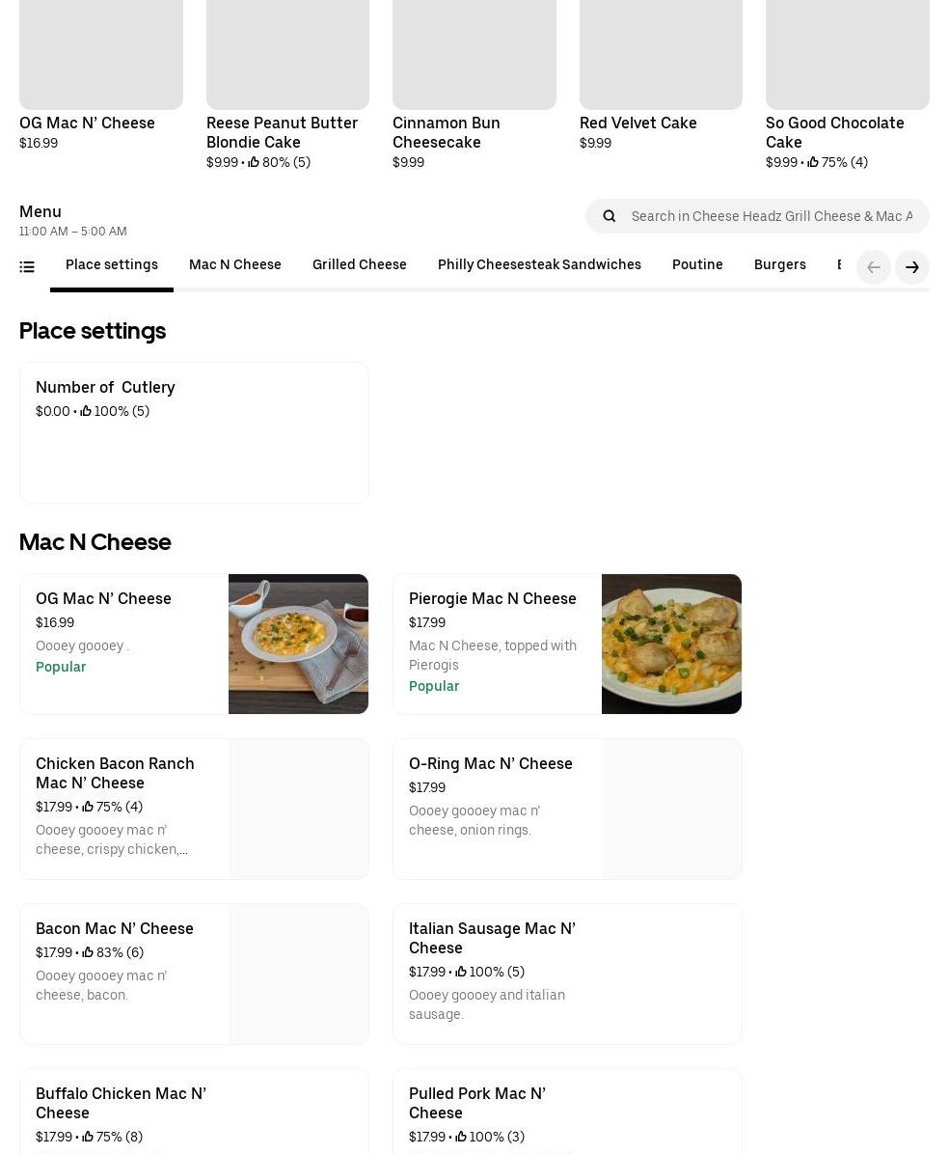Screen dimensions: 949x1154
Task: Open the Red Velvet Cake item
Action: point(637,123)
